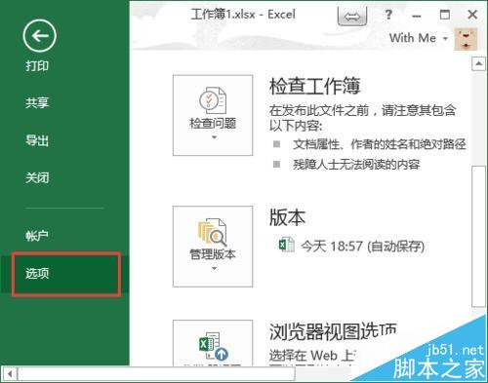Open Help with the question mark icon
488x383 pixels.
point(388,15)
